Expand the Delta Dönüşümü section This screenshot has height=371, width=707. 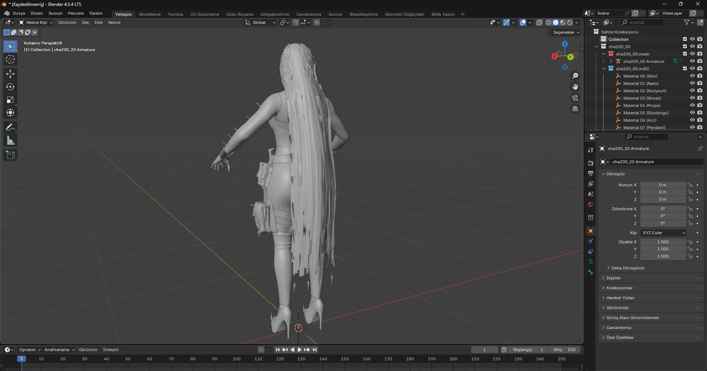627,268
